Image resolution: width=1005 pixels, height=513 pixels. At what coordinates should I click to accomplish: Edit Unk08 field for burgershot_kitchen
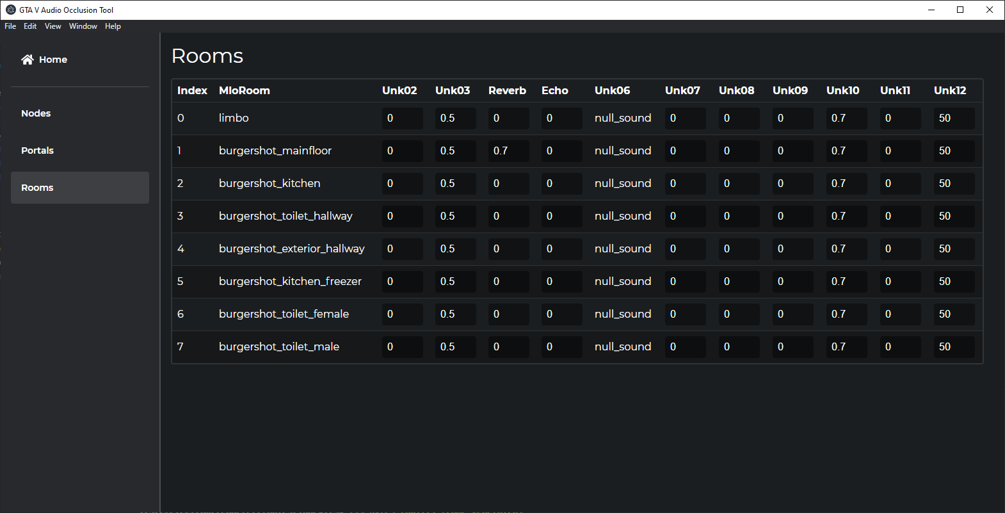pos(739,184)
